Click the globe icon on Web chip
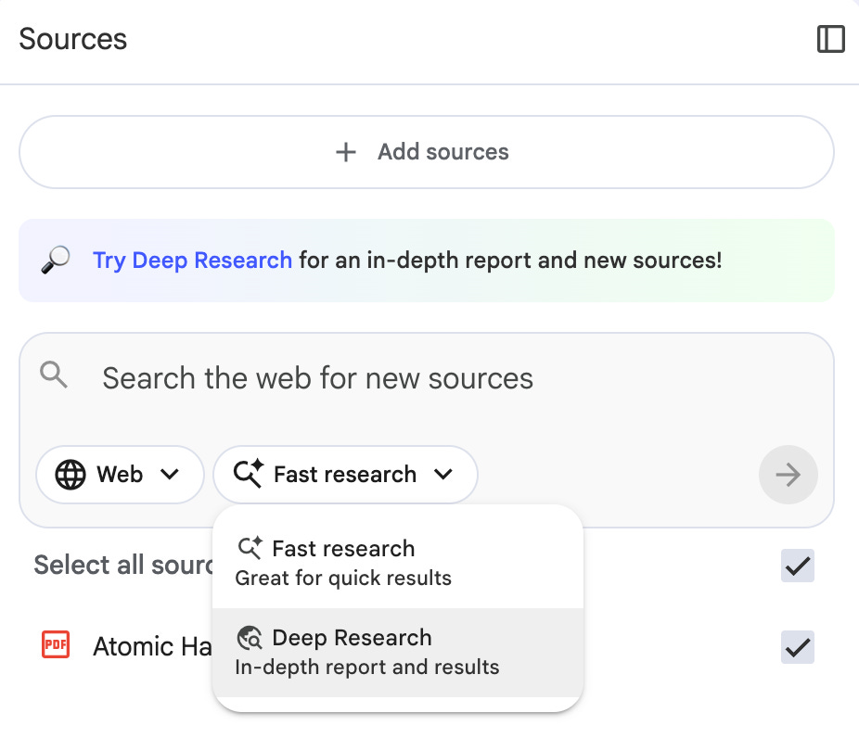 [71, 474]
